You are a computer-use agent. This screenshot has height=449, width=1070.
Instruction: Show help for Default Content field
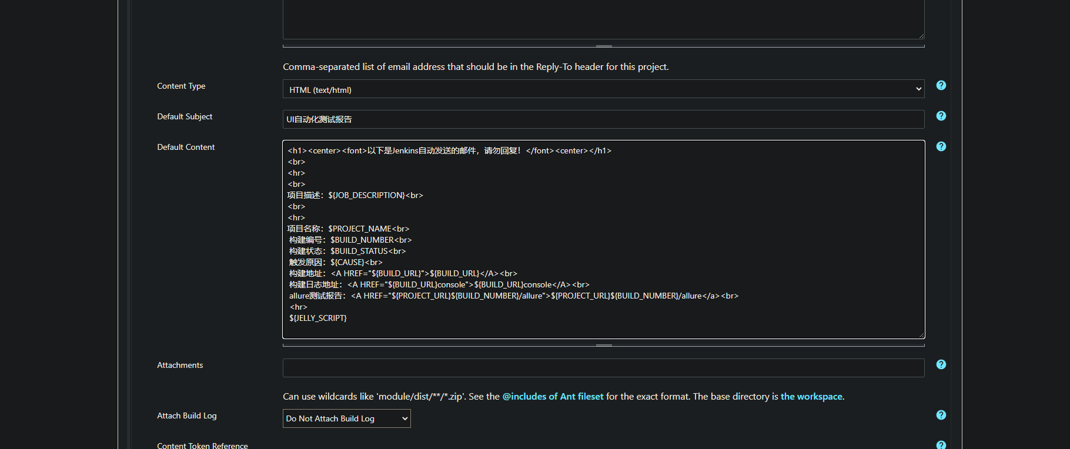[x=941, y=146]
